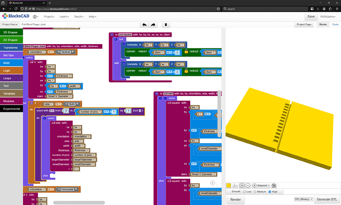Open the Project Page
This screenshot has width=341, height=205.
tap(304, 24)
